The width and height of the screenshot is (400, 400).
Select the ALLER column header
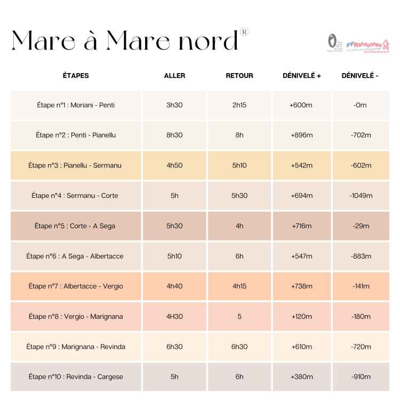174,76
